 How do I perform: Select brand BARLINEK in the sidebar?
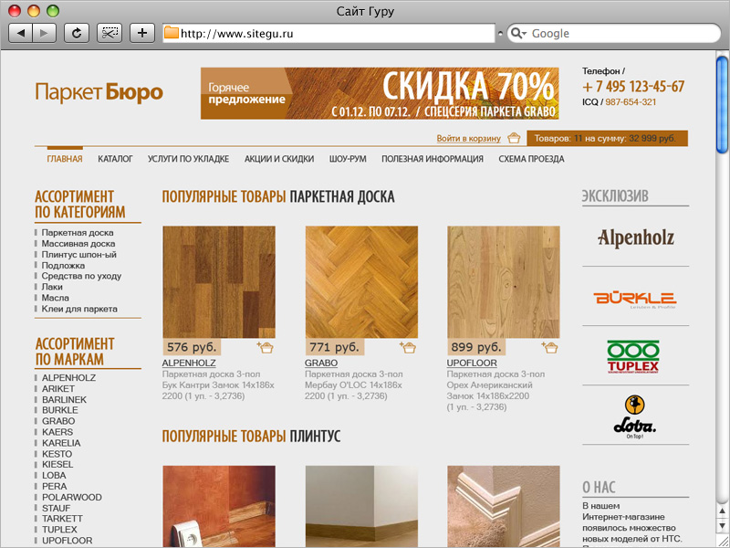(x=64, y=400)
